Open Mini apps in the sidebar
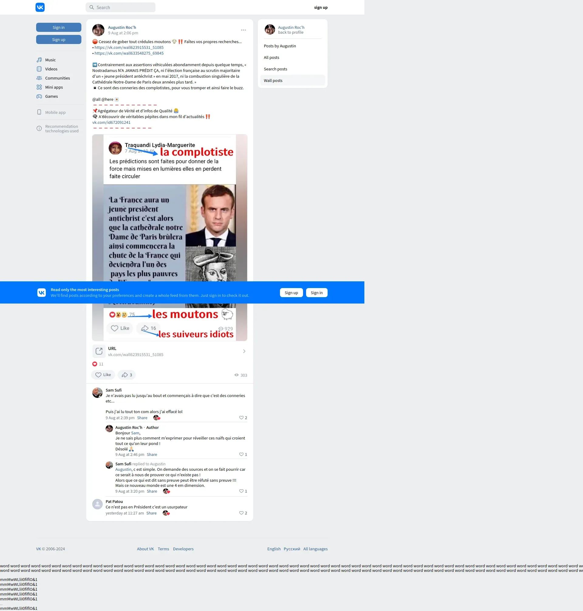Image resolution: width=583 pixels, height=611 pixels. coord(54,87)
